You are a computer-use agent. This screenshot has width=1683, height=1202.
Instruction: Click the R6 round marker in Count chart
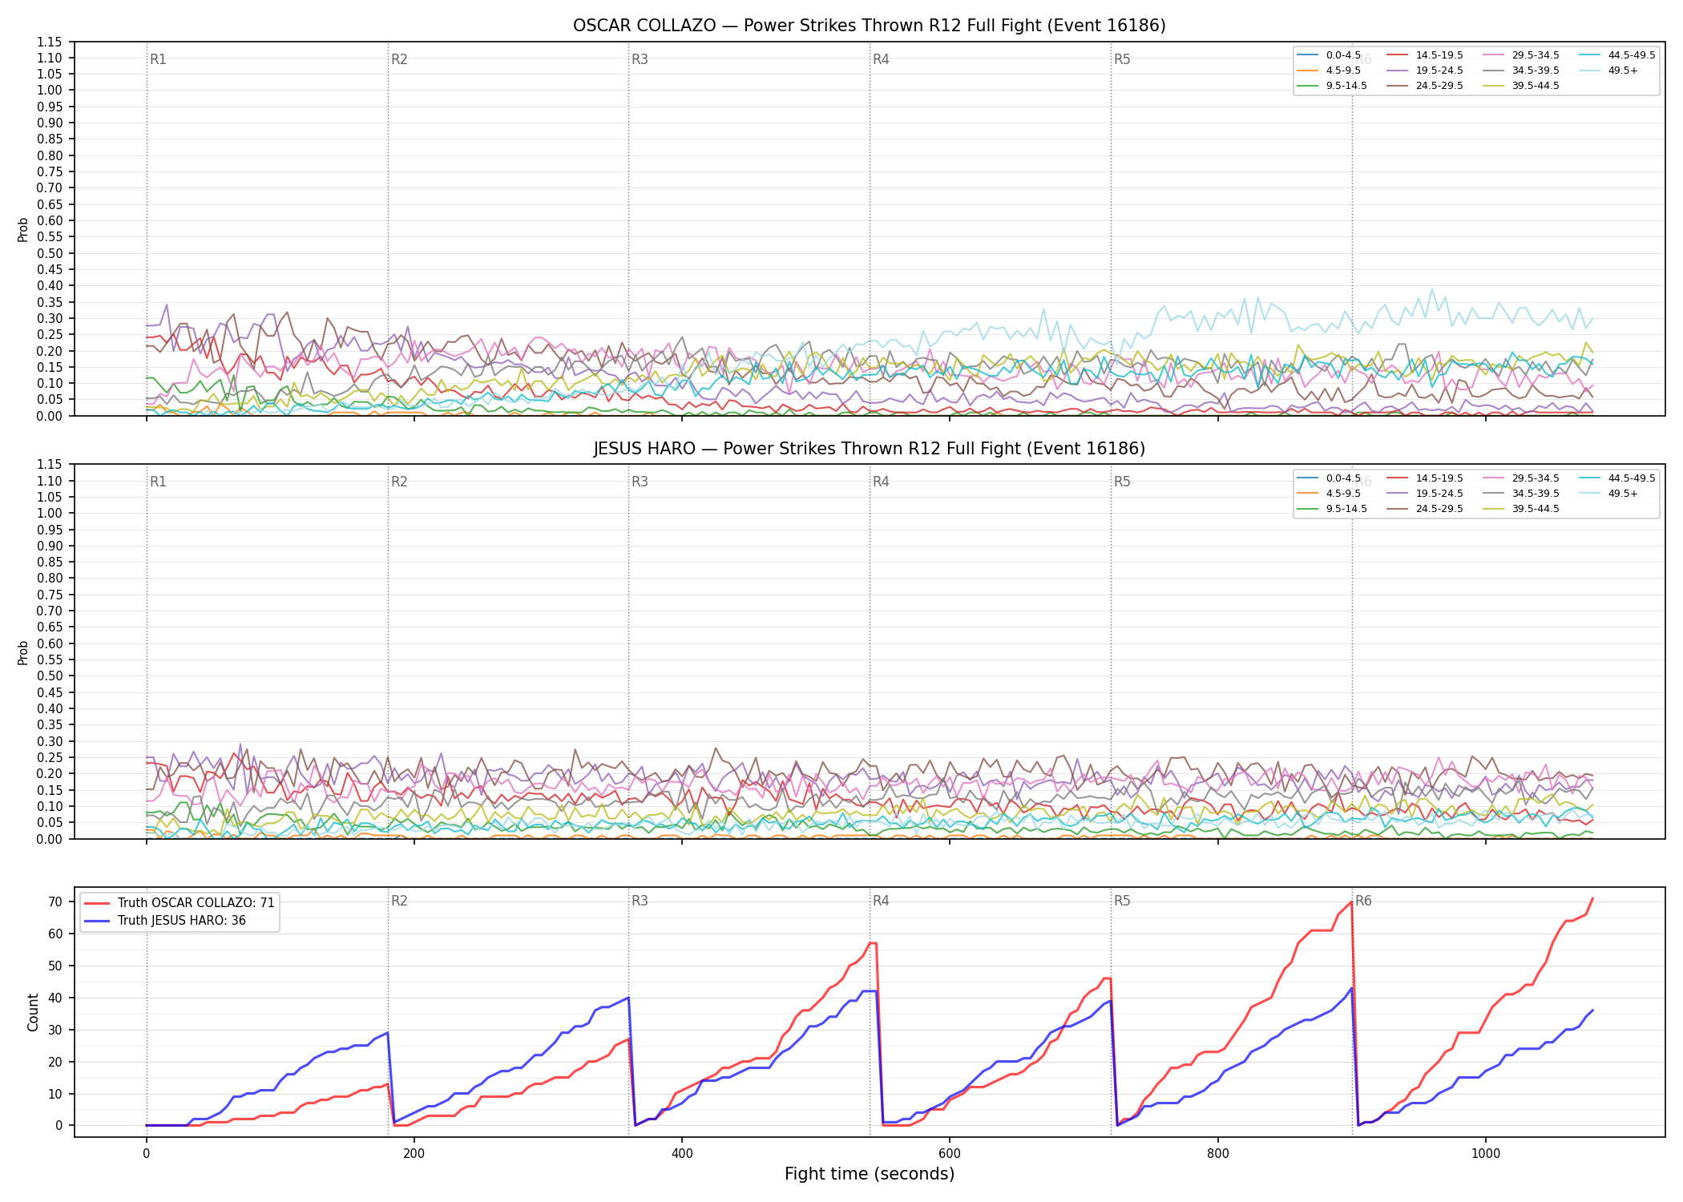point(1363,901)
